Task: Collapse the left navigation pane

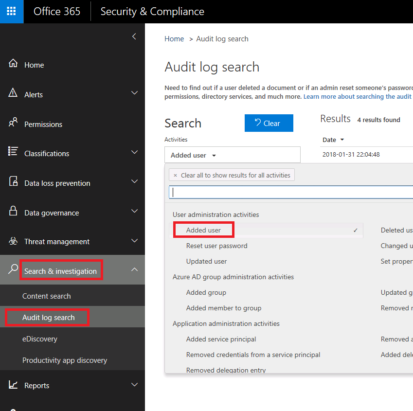Action: pos(134,36)
